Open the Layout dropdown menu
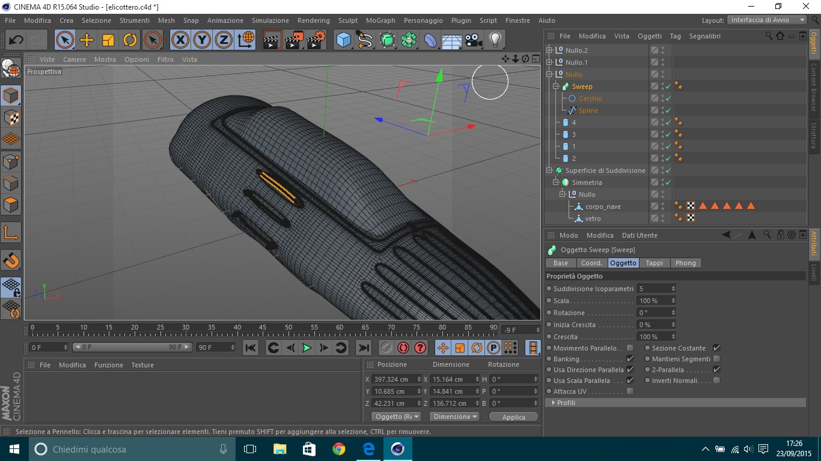The image size is (821, 461). coord(768,20)
